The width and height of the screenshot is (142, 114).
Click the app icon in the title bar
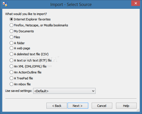click(5, 4)
